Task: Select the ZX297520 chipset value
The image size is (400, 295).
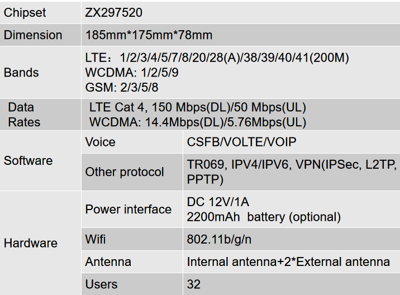Action: coord(113,13)
